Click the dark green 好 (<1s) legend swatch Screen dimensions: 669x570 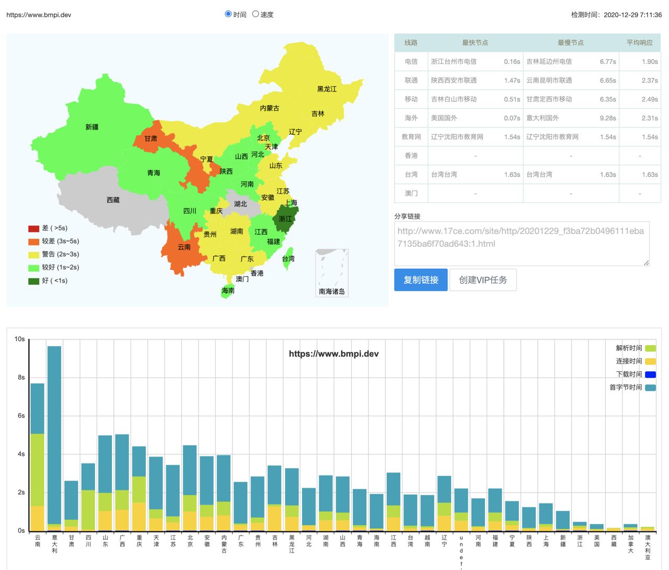(33, 281)
